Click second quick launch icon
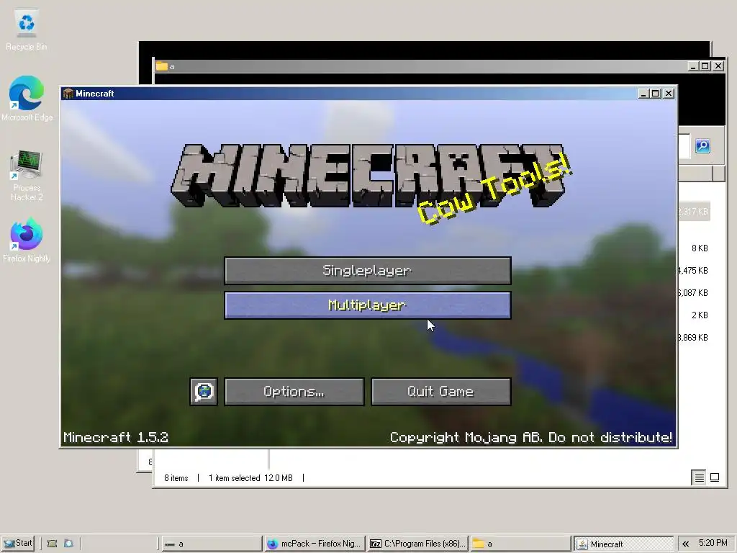The height and width of the screenshot is (553, 737). click(x=68, y=543)
